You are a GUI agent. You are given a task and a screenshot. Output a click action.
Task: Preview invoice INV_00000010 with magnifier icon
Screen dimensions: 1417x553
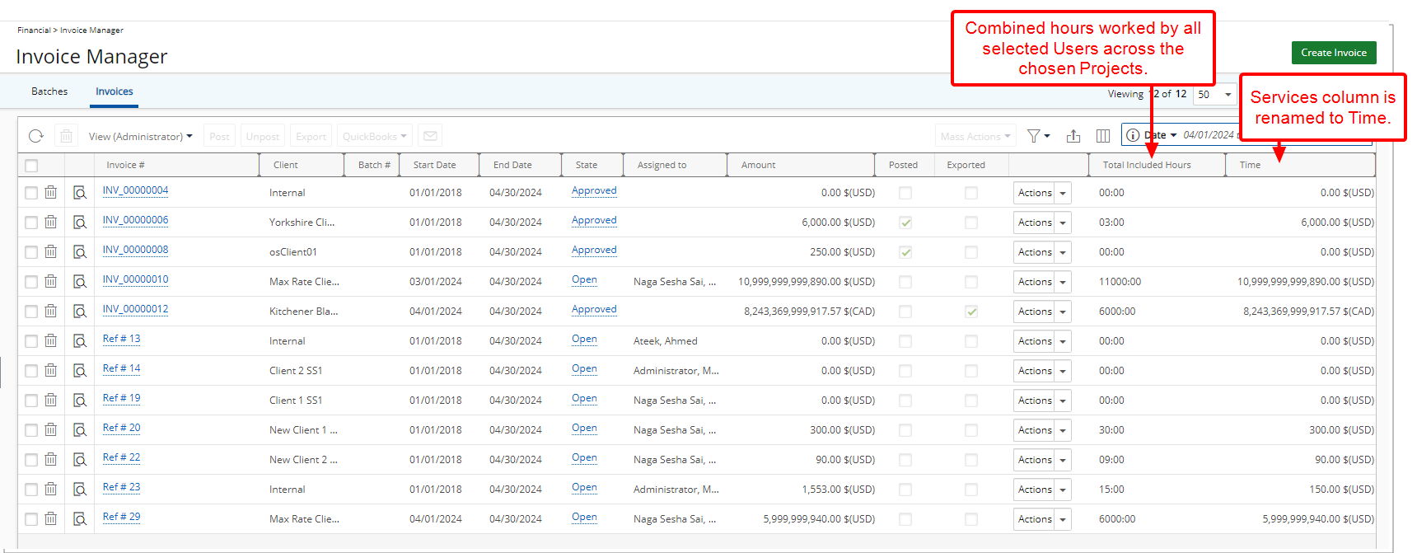(80, 281)
